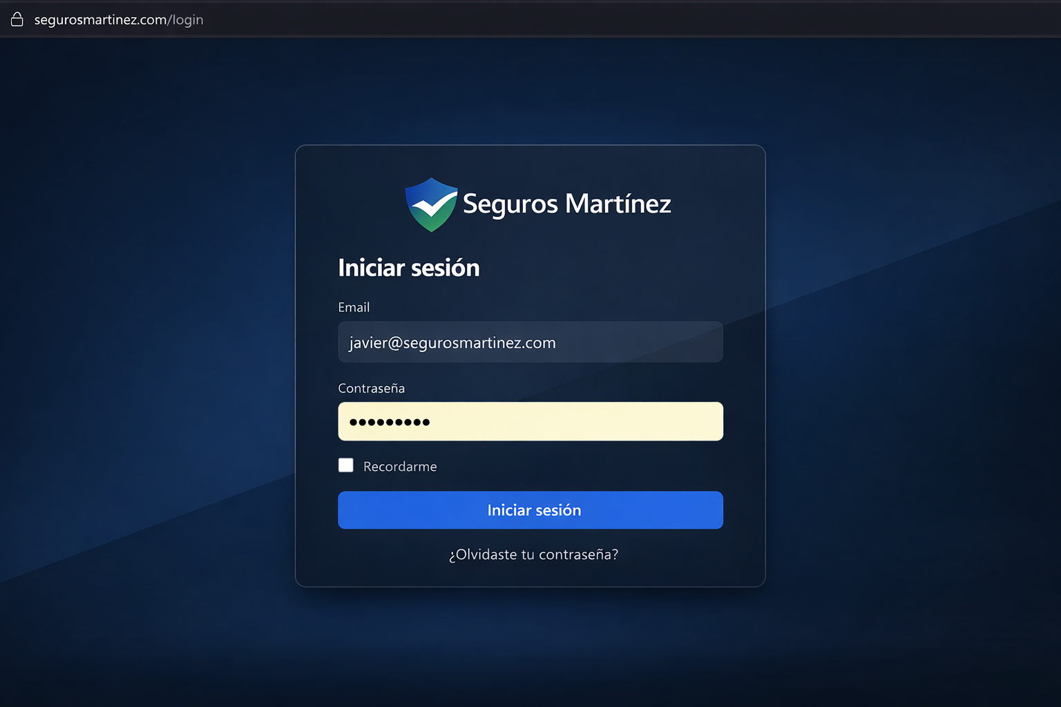Click inside the Email input field
The image size is (1061, 707).
(x=530, y=342)
